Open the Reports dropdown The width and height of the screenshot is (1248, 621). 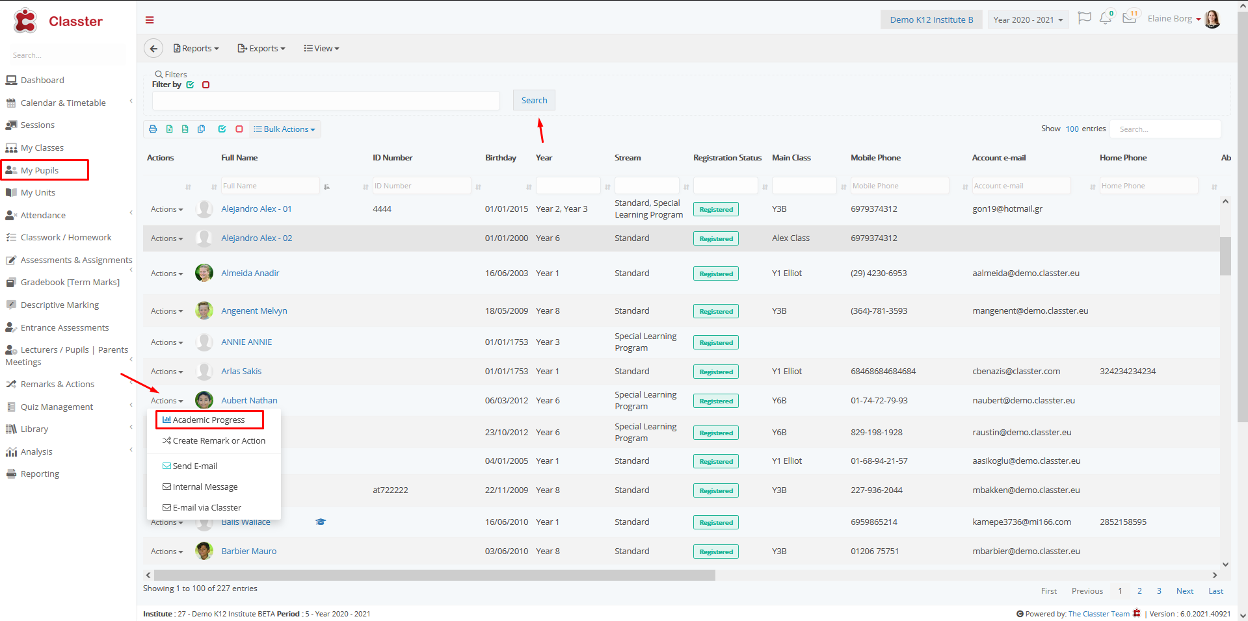pos(196,48)
